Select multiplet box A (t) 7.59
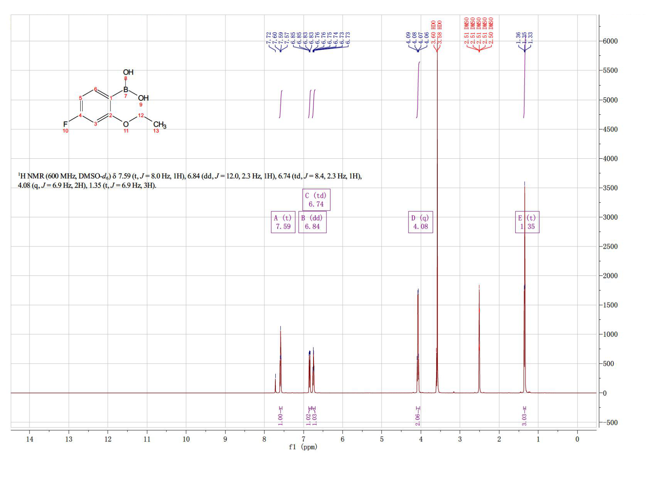The image size is (649, 479). 283,222
